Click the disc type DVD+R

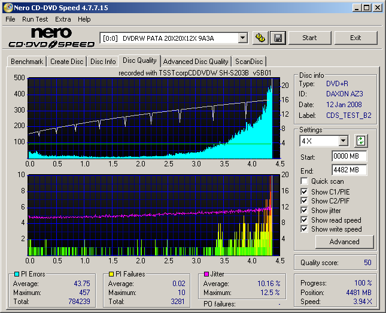pyautogui.click(x=338, y=84)
